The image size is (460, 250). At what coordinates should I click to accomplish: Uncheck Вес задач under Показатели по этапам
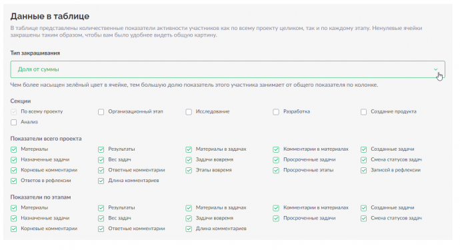[x=101, y=218]
